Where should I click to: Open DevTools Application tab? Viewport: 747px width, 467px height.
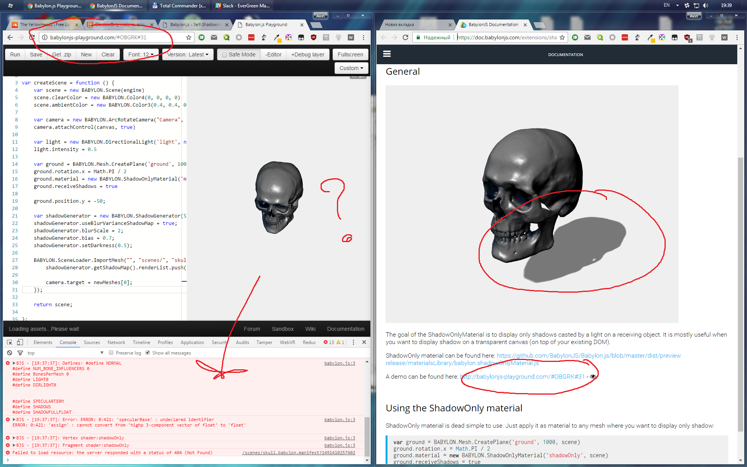click(192, 342)
